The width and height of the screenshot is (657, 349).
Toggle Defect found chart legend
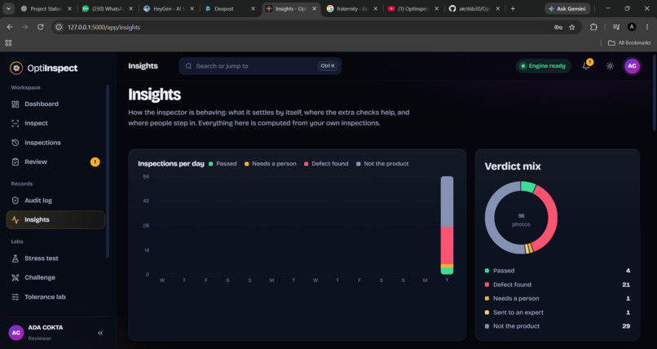click(326, 164)
